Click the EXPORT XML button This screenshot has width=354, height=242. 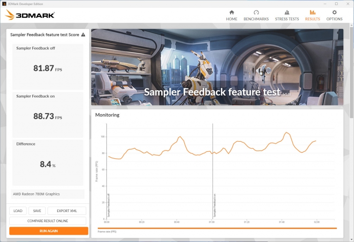[67, 211]
